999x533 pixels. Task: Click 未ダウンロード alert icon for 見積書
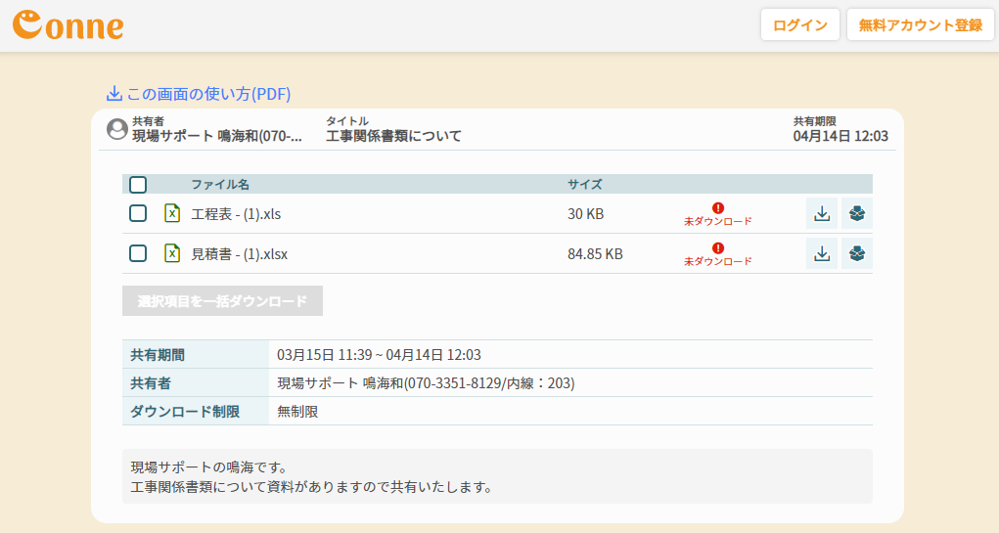pos(718,248)
